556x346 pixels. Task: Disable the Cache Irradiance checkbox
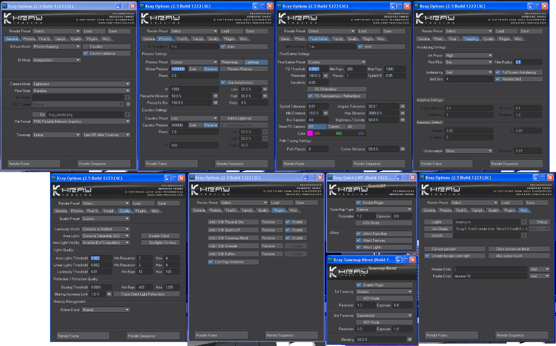point(86,53)
